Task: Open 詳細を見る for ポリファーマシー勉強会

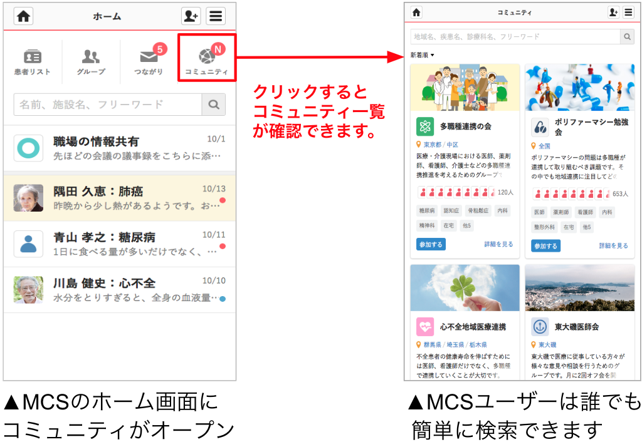Action: tap(613, 245)
